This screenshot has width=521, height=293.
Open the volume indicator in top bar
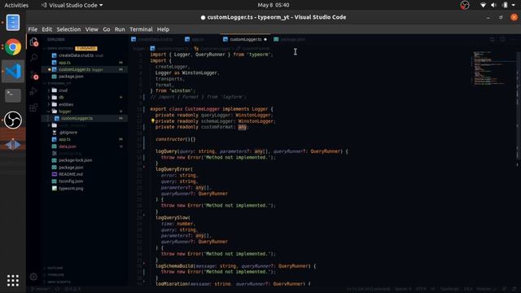[494, 5]
